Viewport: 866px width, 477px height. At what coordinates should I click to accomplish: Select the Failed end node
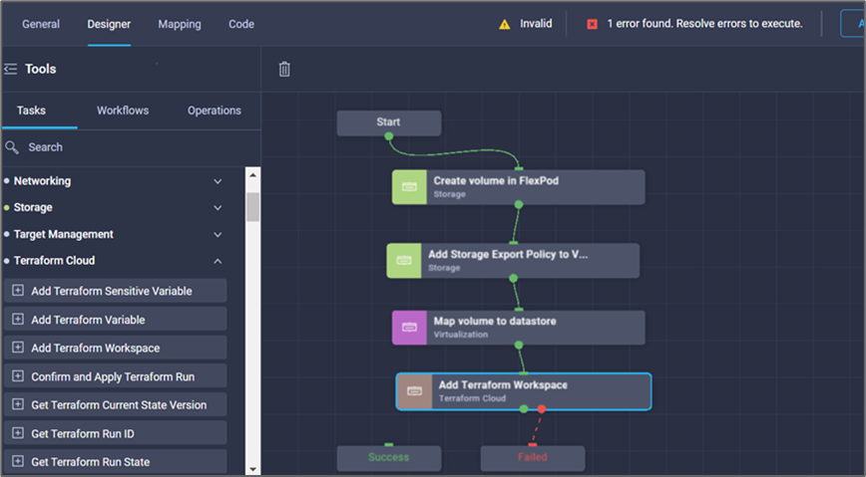point(533,458)
